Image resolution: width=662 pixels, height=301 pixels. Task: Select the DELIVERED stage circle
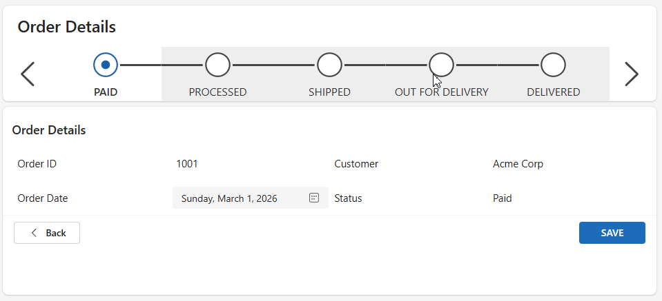pyautogui.click(x=553, y=65)
